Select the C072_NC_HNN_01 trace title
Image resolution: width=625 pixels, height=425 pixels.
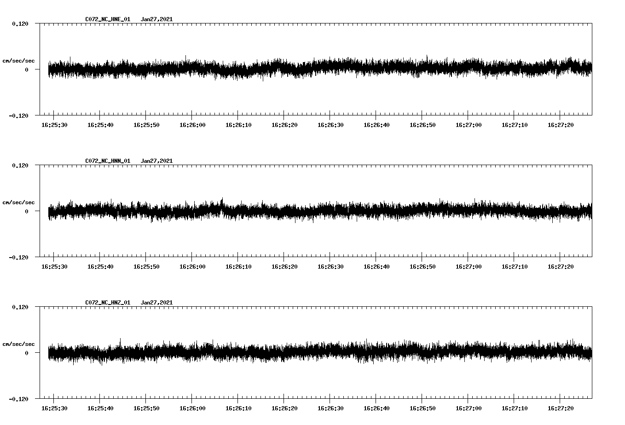point(107,161)
